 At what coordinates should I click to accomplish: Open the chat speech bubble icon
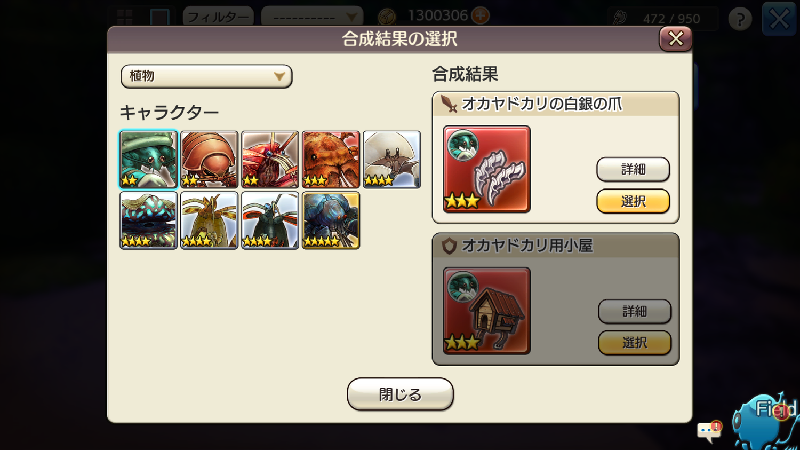pyautogui.click(x=709, y=430)
